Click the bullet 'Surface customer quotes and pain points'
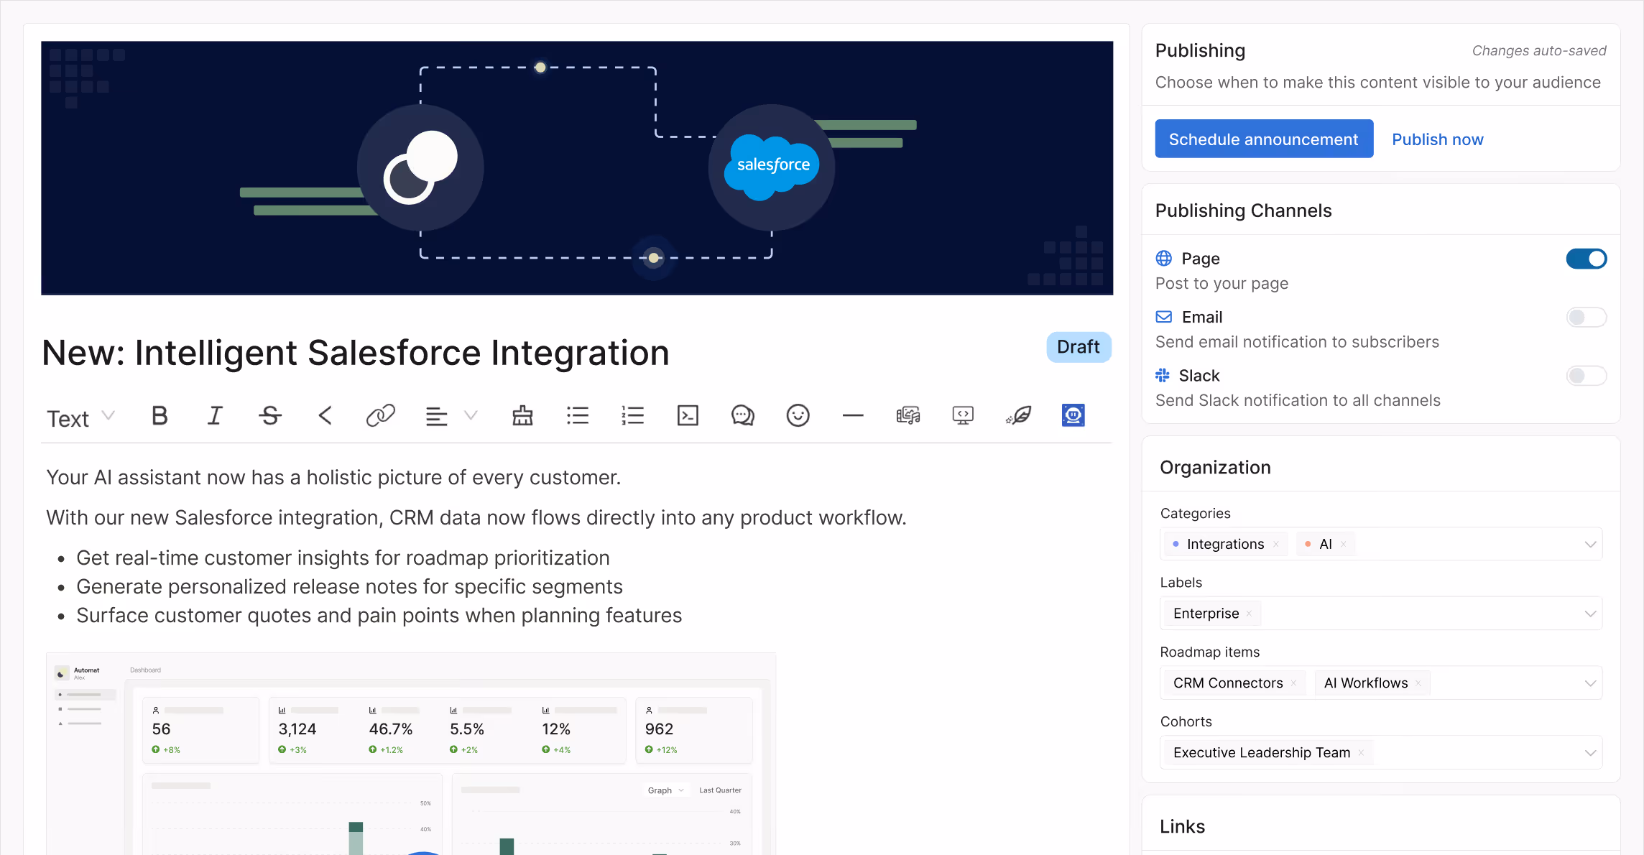This screenshot has height=855, width=1644. [x=379, y=616]
